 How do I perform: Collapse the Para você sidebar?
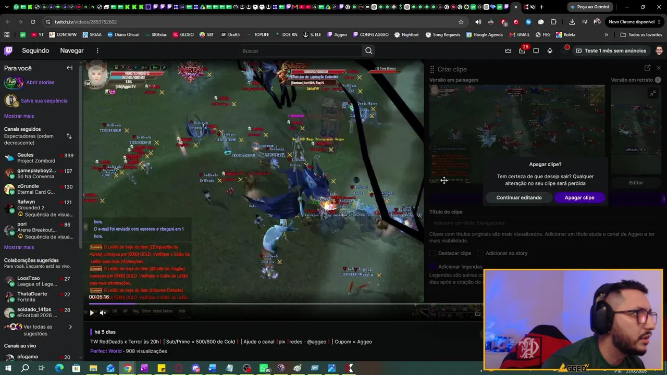click(x=69, y=68)
